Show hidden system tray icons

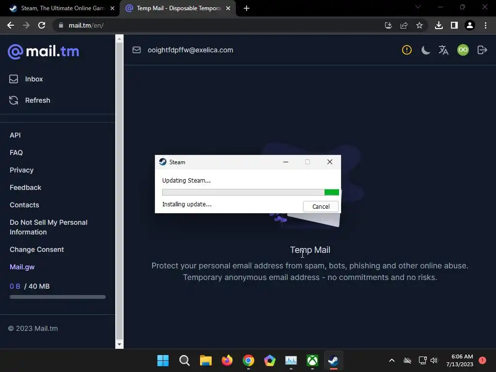point(391,360)
